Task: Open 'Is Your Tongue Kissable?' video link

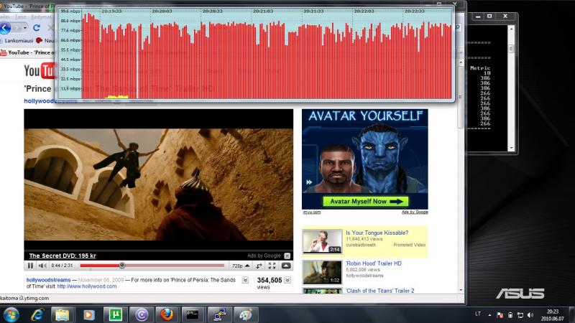Action: coord(377,233)
